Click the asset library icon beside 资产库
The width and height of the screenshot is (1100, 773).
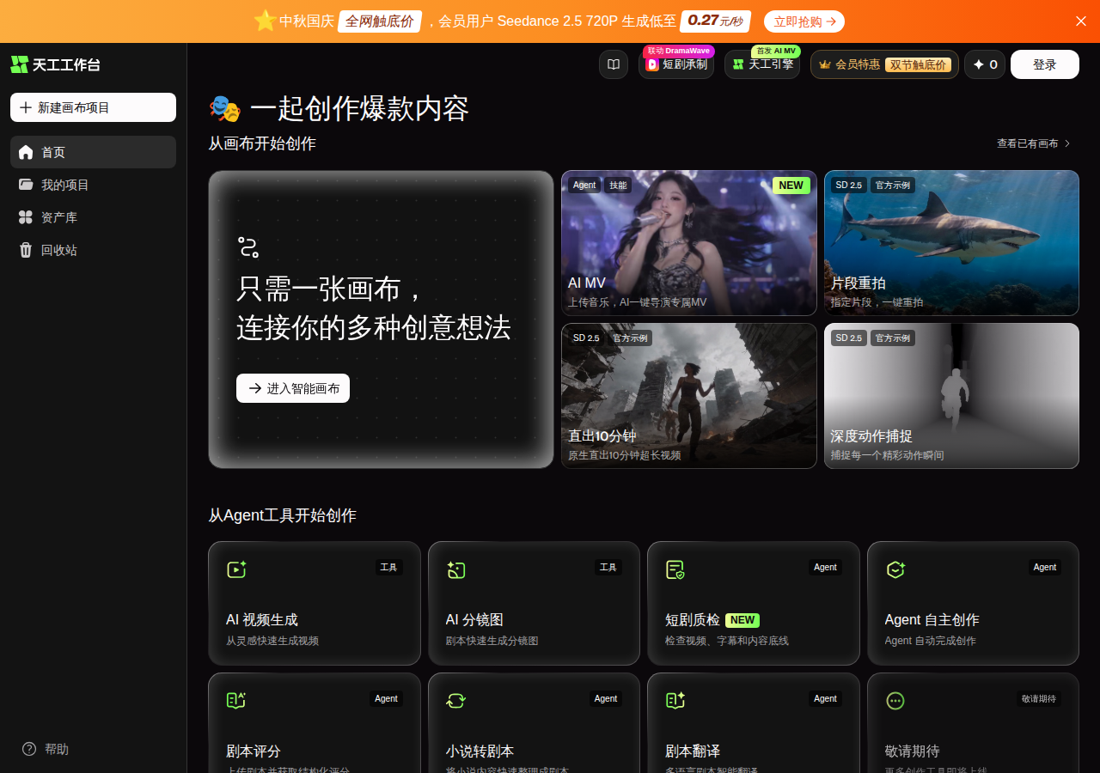26,217
